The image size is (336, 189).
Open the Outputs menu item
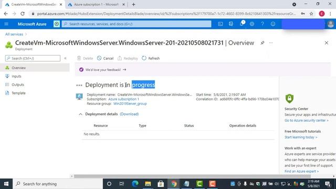35,85
